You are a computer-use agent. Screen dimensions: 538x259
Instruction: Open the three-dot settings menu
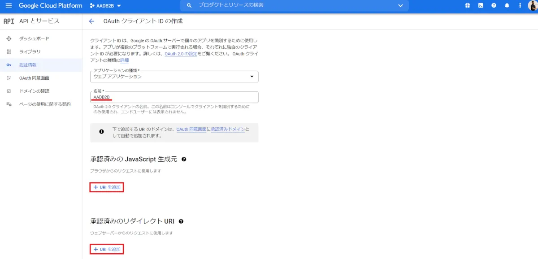520,5
